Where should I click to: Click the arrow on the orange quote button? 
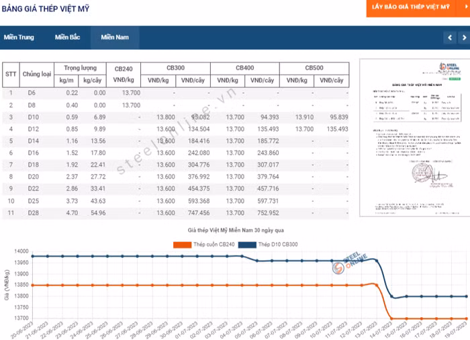click(x=466, y=7)
